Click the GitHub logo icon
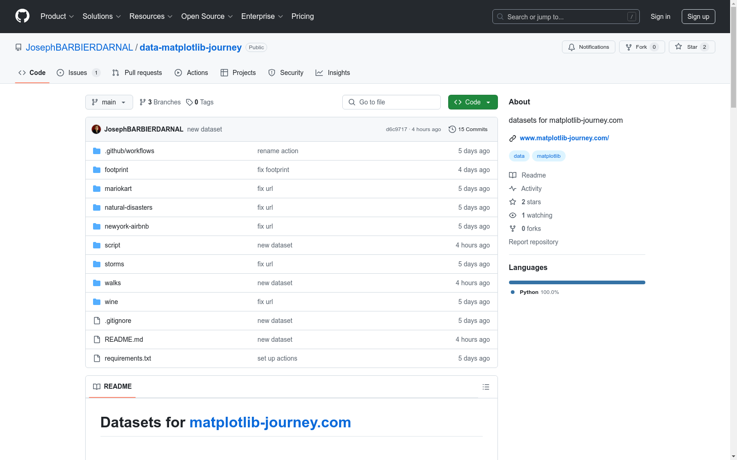Image resolution: width=737 pixels, height=460 pixels. point(22,16)
